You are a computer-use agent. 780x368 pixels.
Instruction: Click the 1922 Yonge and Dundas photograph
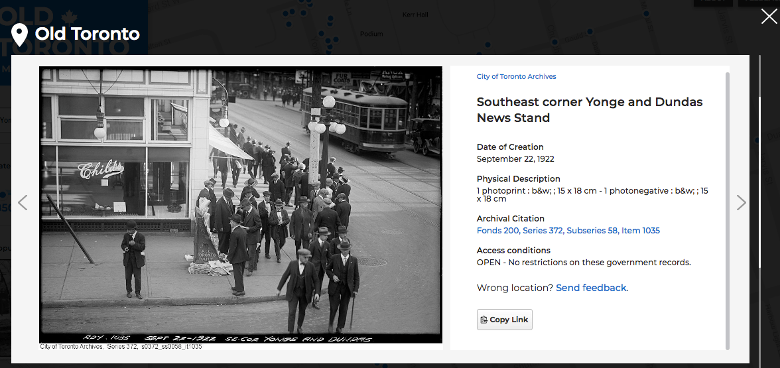(241, 204)
